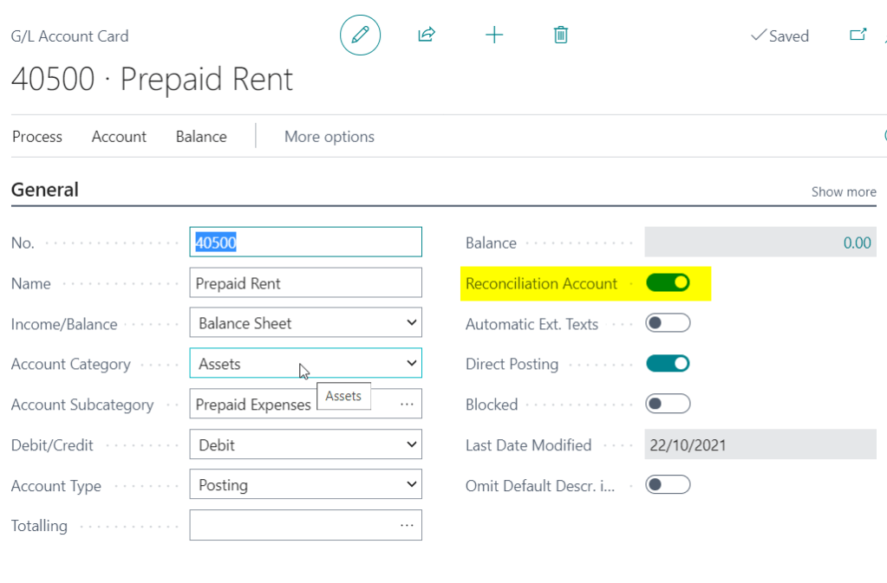Click ellipsis in Totalling field

coord(407,525)
